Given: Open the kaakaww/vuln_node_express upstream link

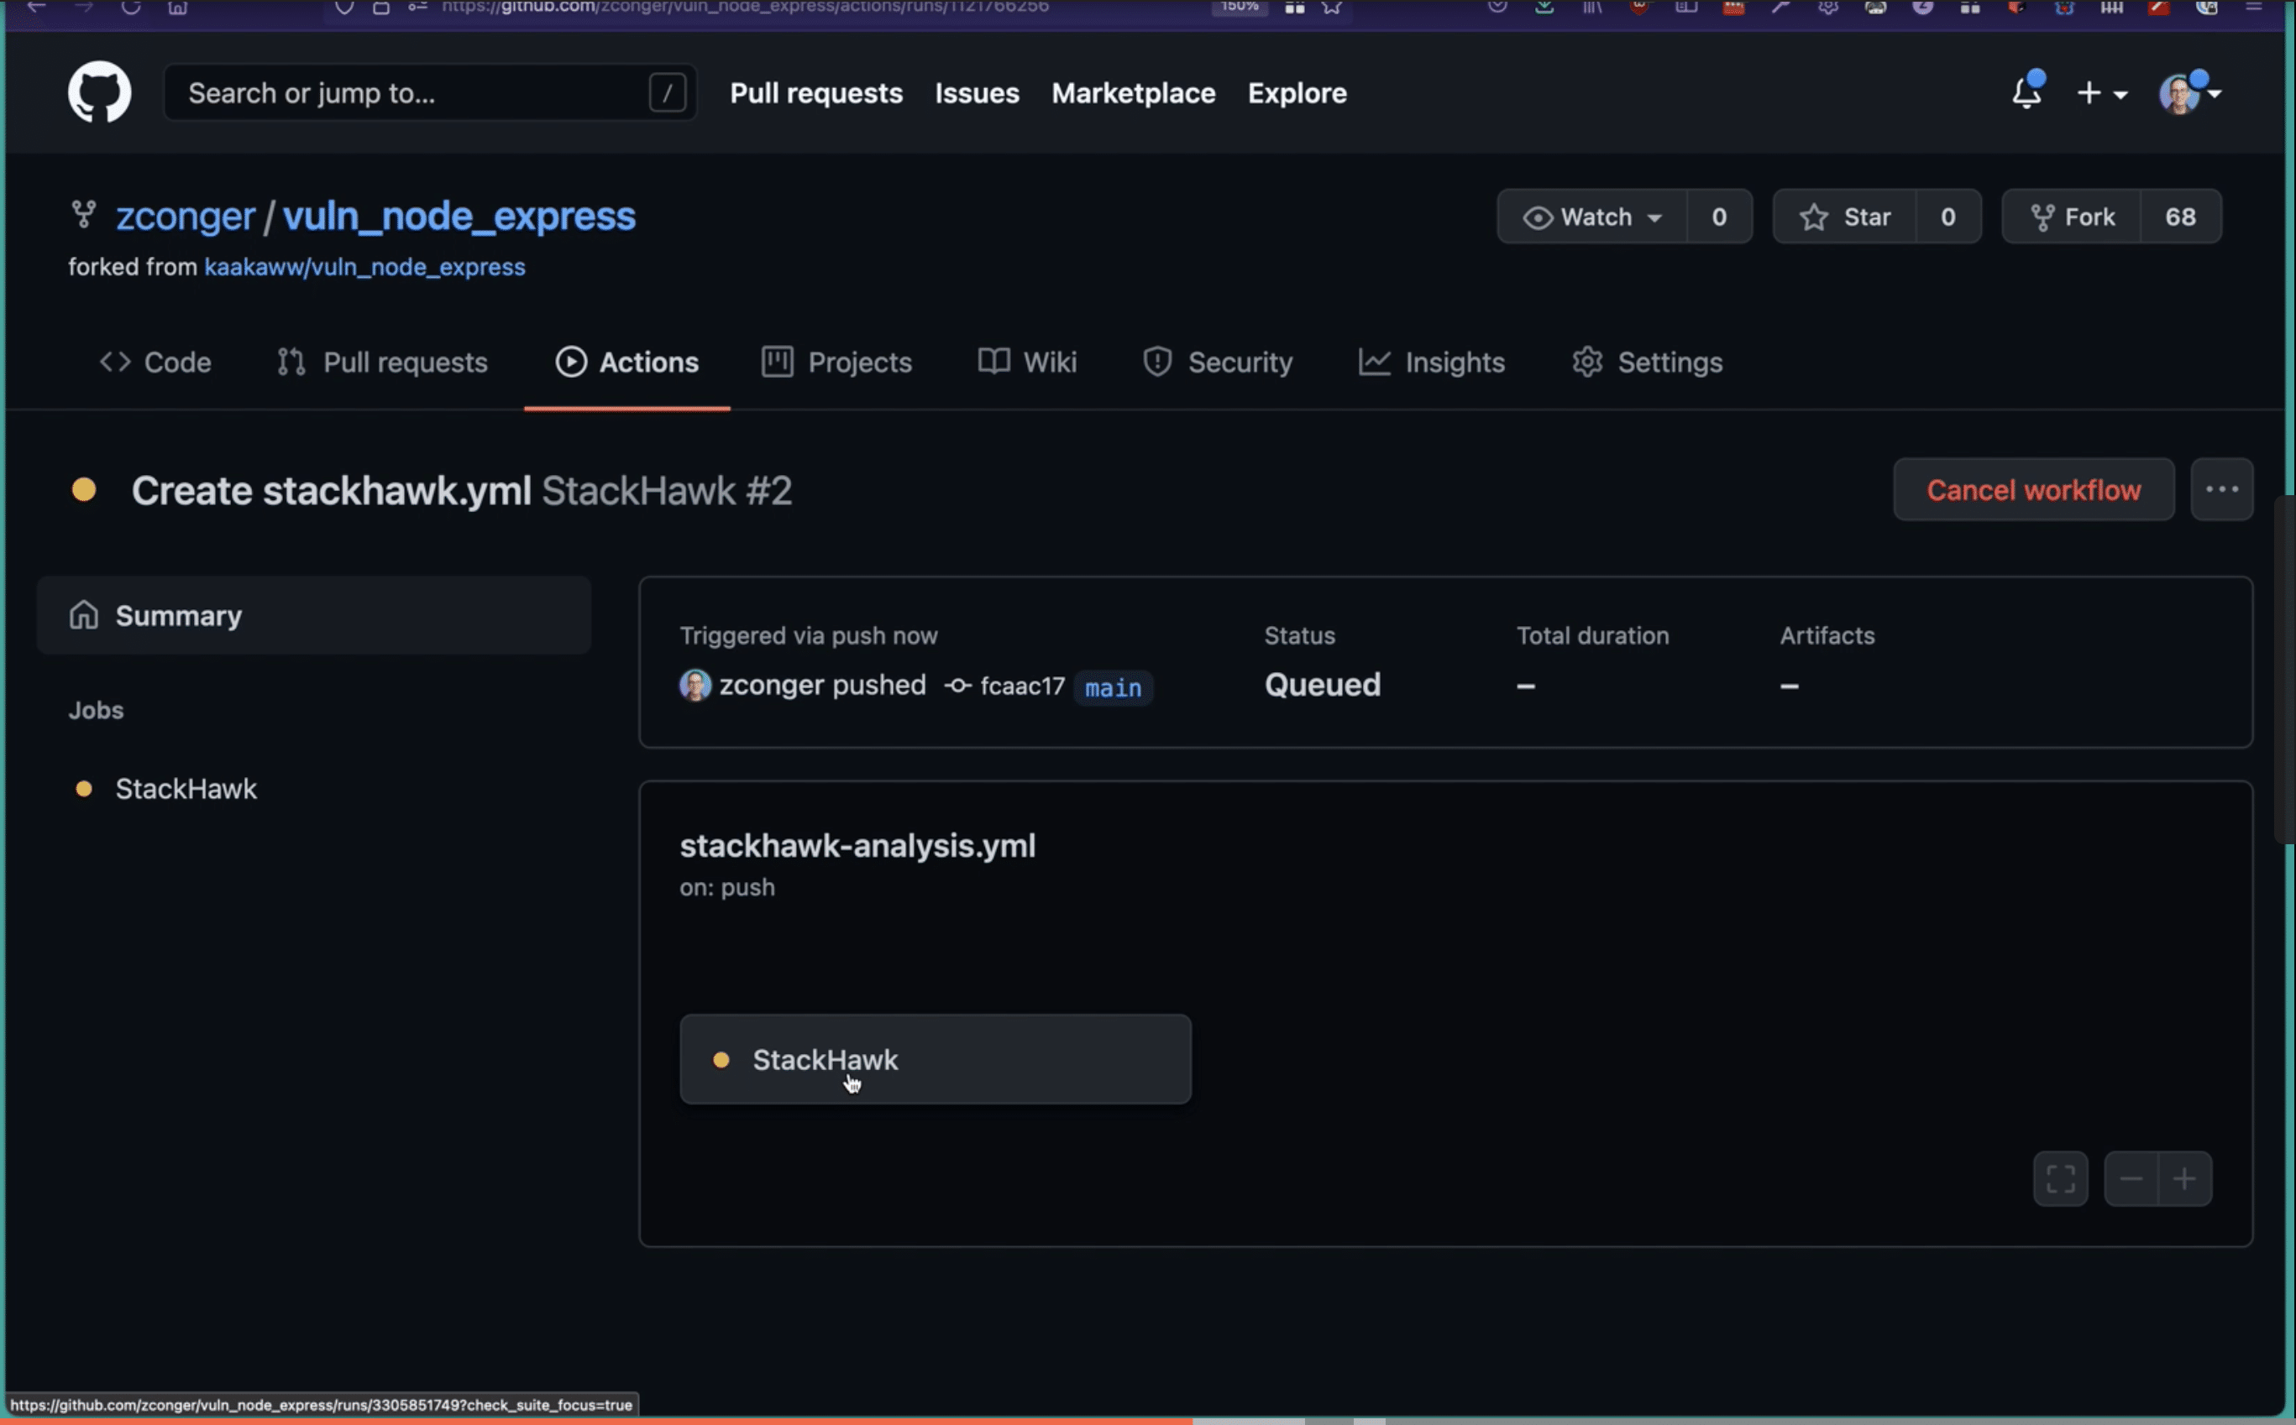Looking at the screenshot, I should point(365,267).
